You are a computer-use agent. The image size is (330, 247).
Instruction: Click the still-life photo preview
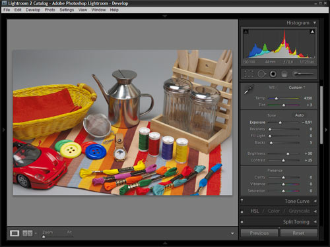point(123,123)
